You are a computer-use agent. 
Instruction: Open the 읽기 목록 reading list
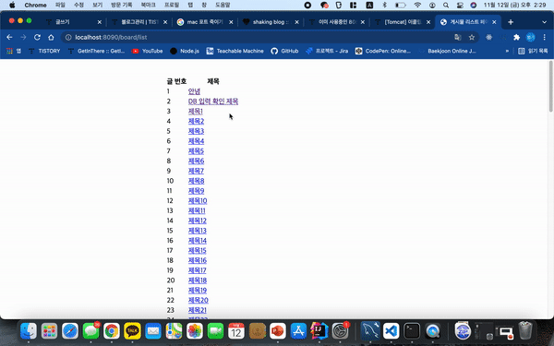533,51
